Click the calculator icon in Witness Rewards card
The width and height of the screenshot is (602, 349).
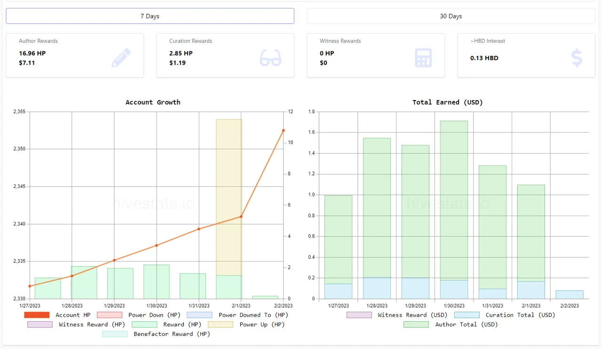pyautogui.click(x=423, y=58)
